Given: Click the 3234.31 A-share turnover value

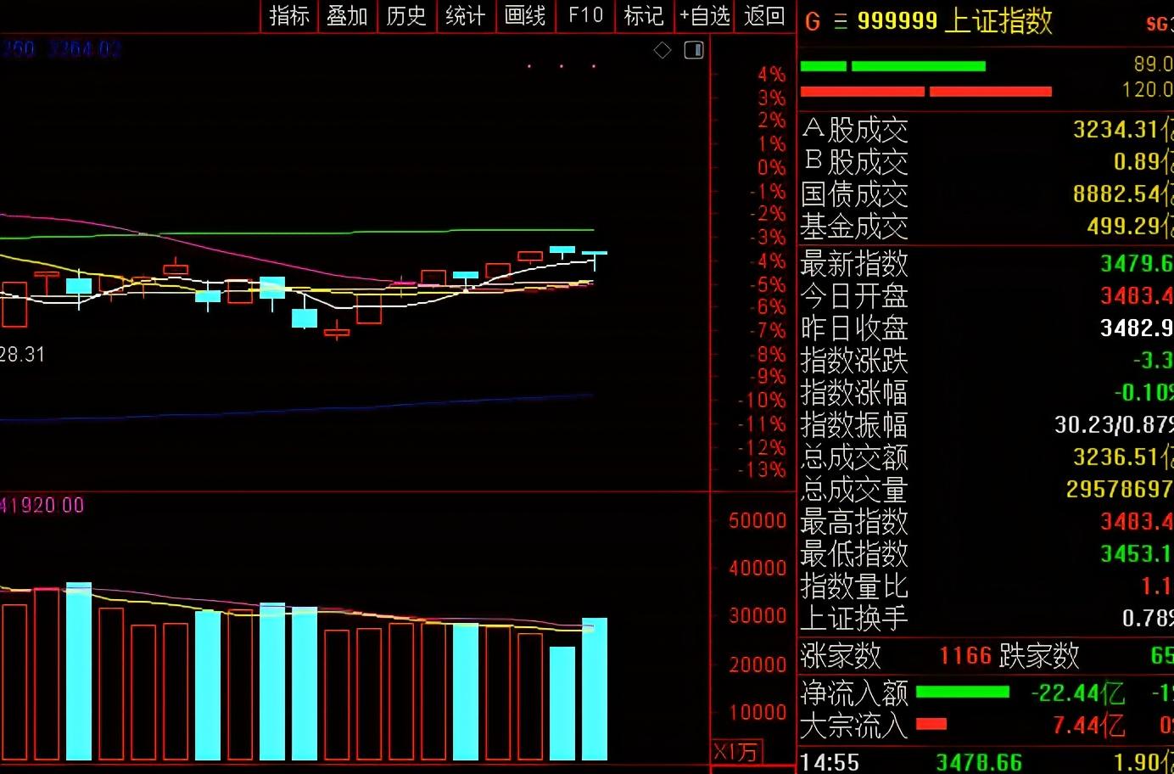Looking at the screenshot, I should [1122, 130].
